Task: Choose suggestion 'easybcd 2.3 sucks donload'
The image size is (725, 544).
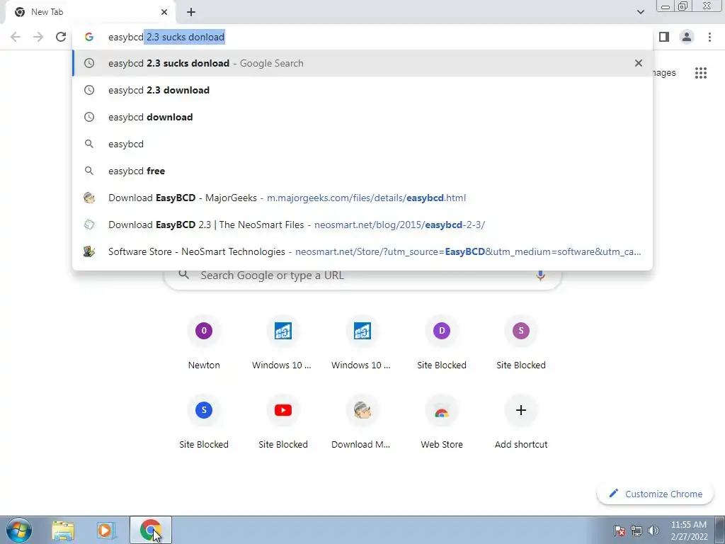Action: 362,63
